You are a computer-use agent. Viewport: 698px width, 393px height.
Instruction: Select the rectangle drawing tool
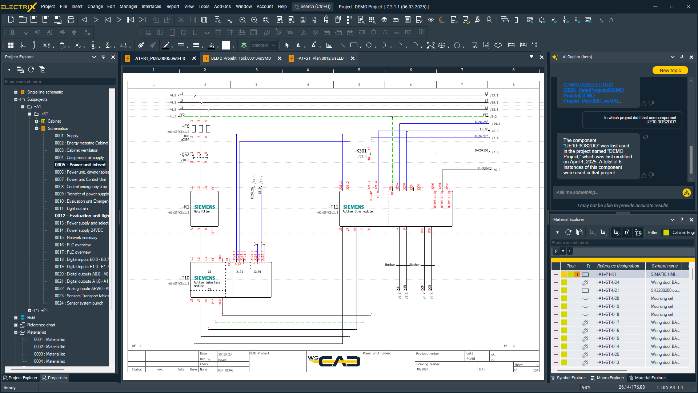tap(354, 45)
